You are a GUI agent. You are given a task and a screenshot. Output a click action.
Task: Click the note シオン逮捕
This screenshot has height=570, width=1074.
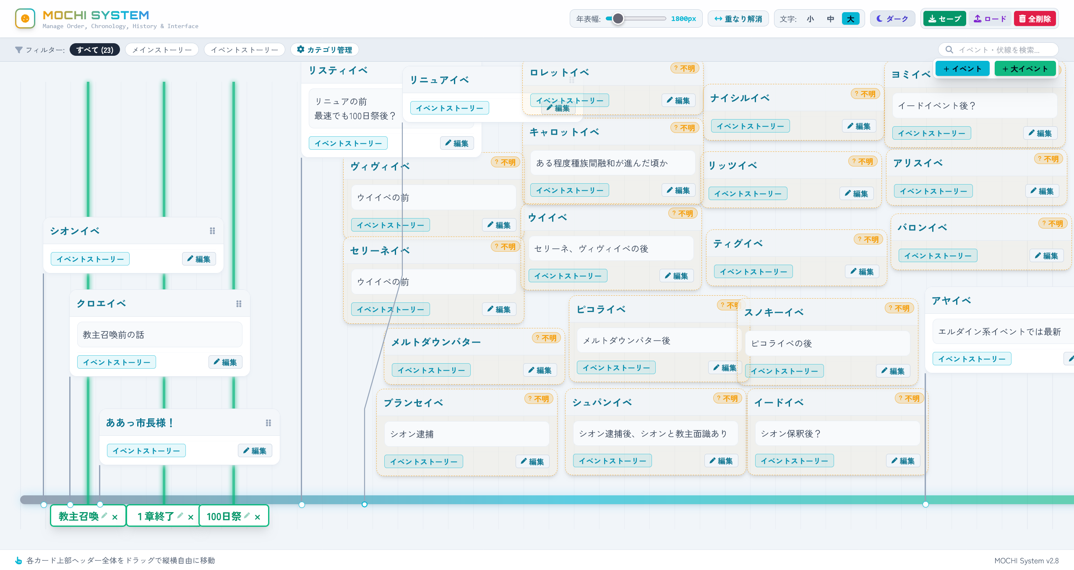[467, 434]
